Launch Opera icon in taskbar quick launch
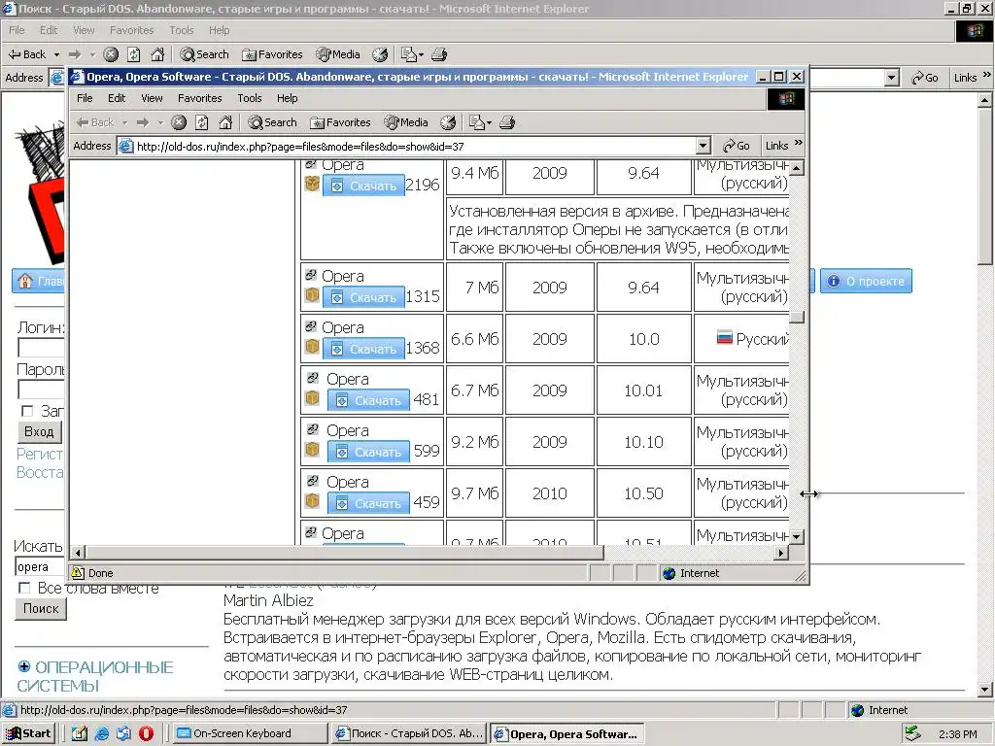The width and height of the screenshot is (995, 746). pos(146,733)
